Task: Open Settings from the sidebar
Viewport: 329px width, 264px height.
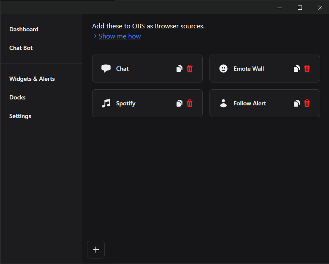Action: tap(20, 116)
